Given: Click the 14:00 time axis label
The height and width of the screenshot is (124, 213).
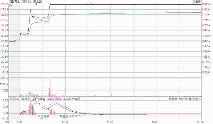Looking at the screenshot, I should (155, 122).
